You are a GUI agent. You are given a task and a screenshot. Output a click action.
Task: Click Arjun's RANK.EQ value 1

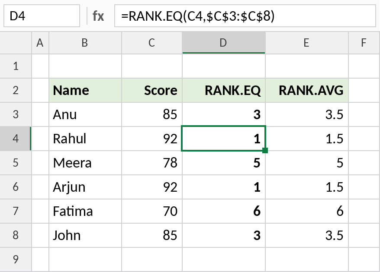(224, 187)
